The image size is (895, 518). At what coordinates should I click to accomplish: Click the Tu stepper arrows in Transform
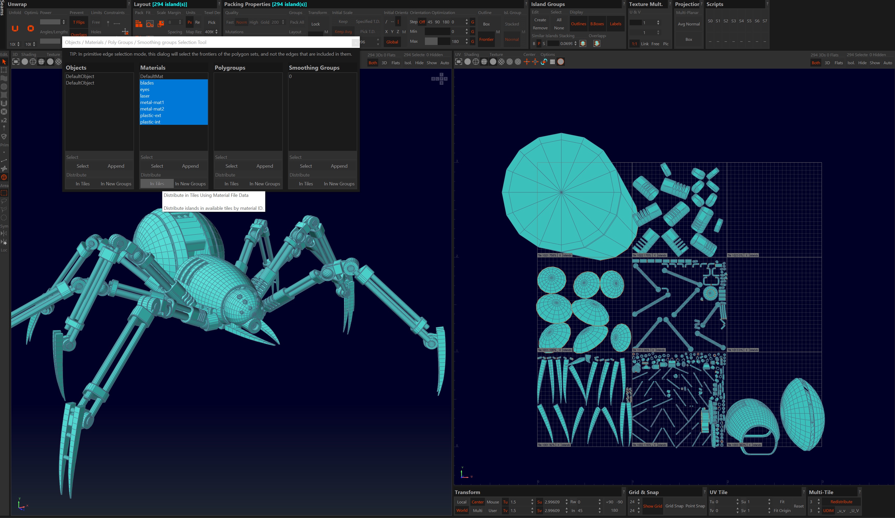[532, 502]
